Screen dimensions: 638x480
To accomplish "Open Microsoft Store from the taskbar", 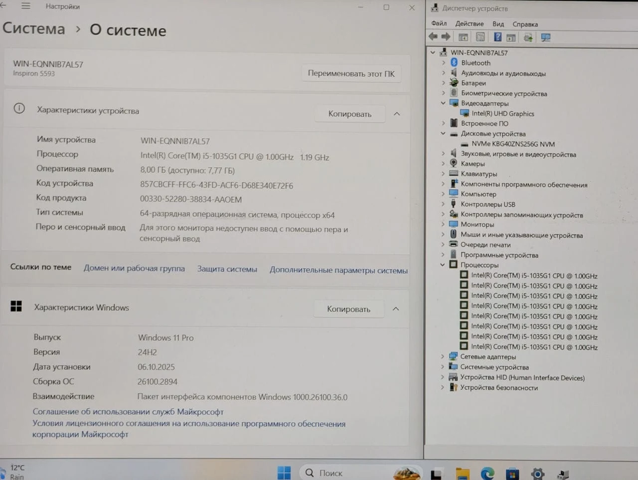I will [x=512, y=474].
